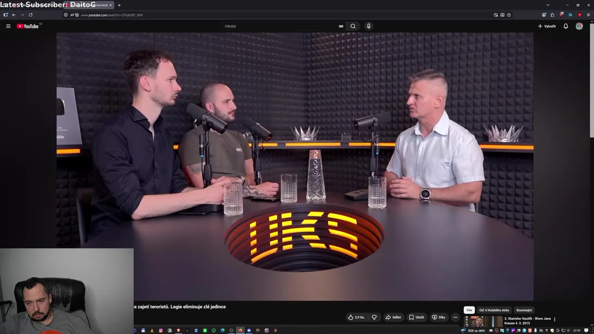Like the video with 2,9 tis. button
The height and width of the screenshot is (334, 594).
[x=356, y=317]
